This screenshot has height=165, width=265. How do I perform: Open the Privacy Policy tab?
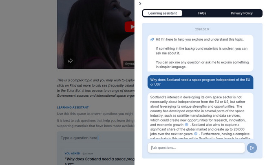pos(242,13)
